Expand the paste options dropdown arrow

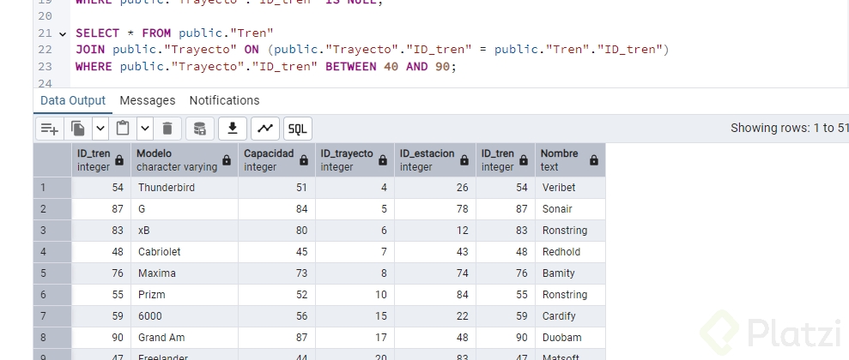144,129
